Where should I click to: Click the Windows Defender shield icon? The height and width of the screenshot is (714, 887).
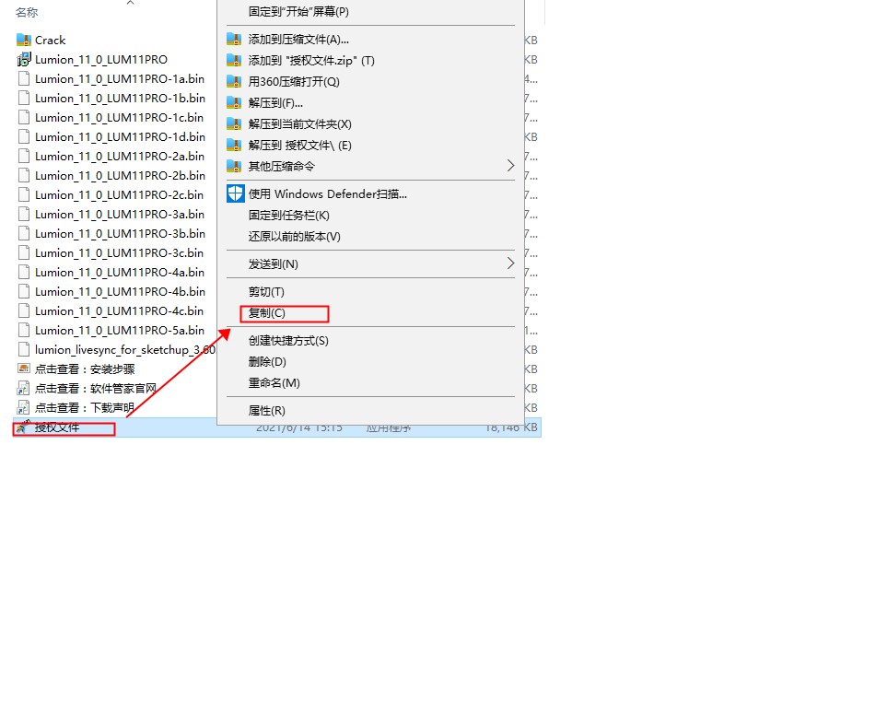[235, 194]
